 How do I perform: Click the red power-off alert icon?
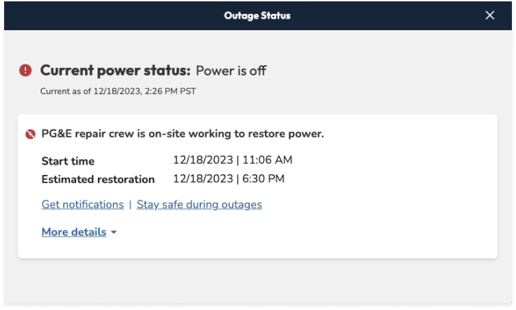[25, 70]
